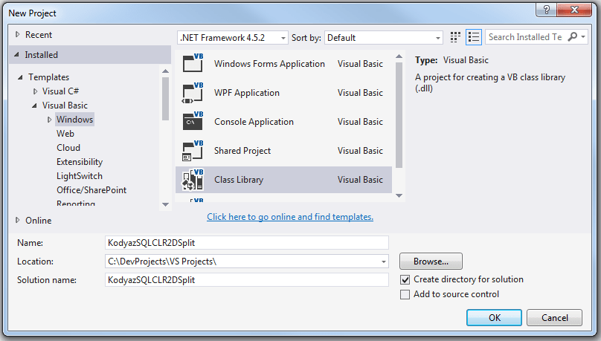Viewport: 601px width, 341px height.
Task: Expand the Windows tree node
Action: coord(49,120)
